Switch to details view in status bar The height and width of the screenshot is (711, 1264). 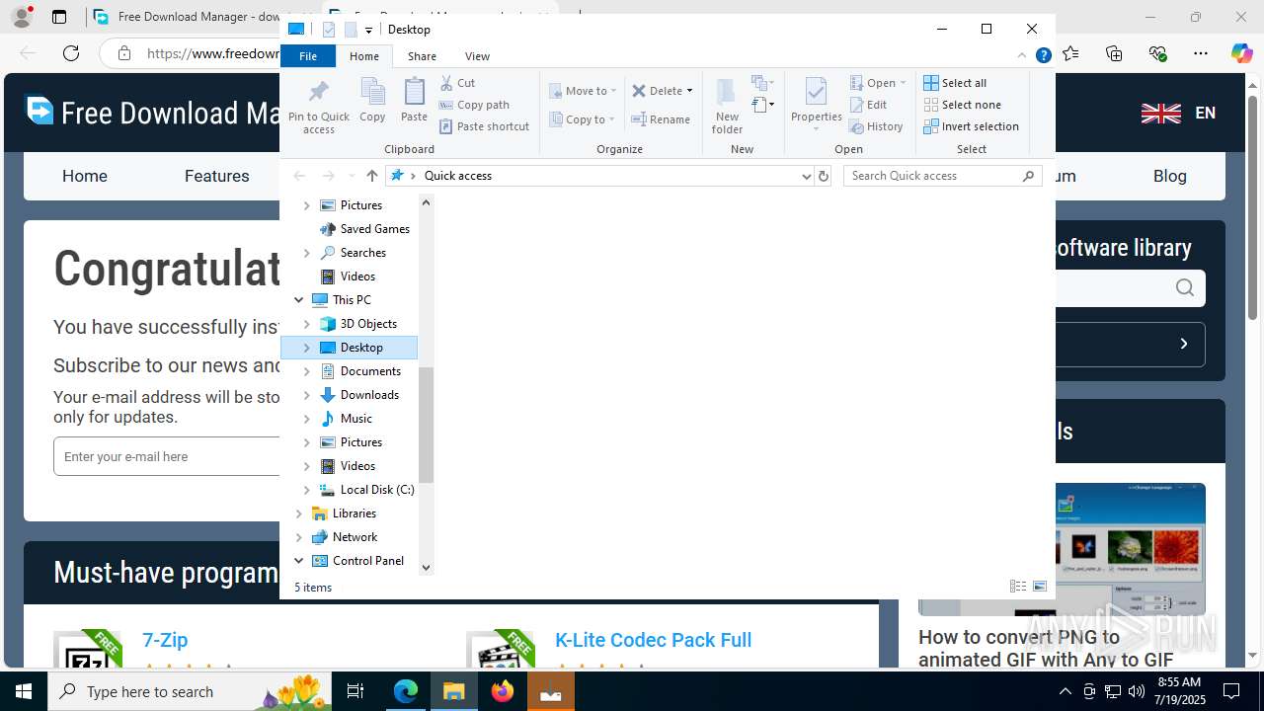point(1018,587)
